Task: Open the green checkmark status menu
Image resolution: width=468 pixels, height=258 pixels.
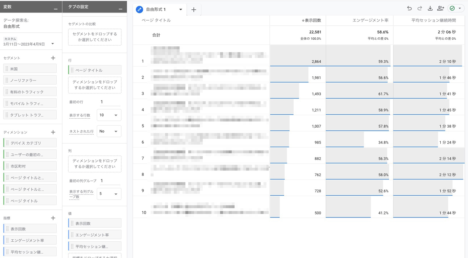Action: click(x=456, y=8)
